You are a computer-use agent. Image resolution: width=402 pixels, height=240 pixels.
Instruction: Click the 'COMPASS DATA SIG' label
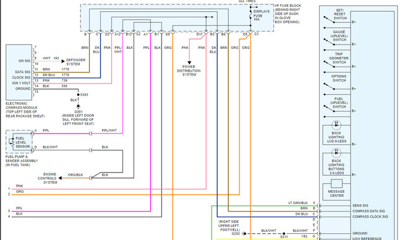[369, 212]
